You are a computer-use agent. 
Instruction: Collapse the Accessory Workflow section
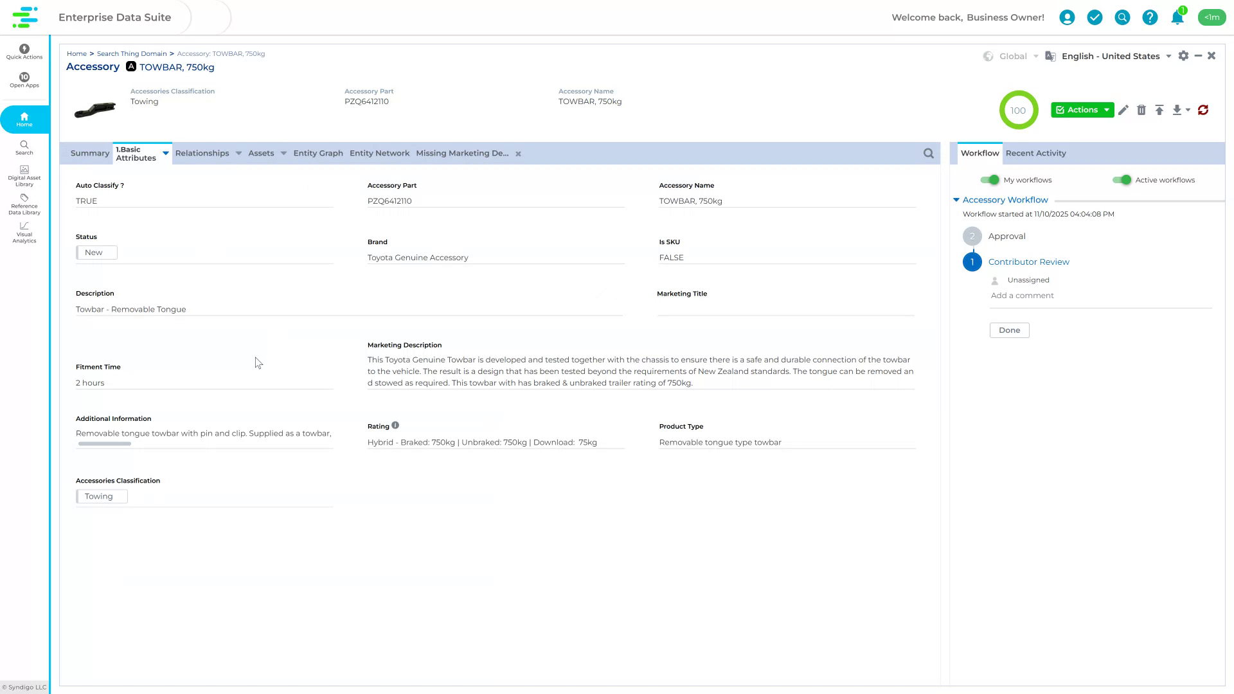956,200
